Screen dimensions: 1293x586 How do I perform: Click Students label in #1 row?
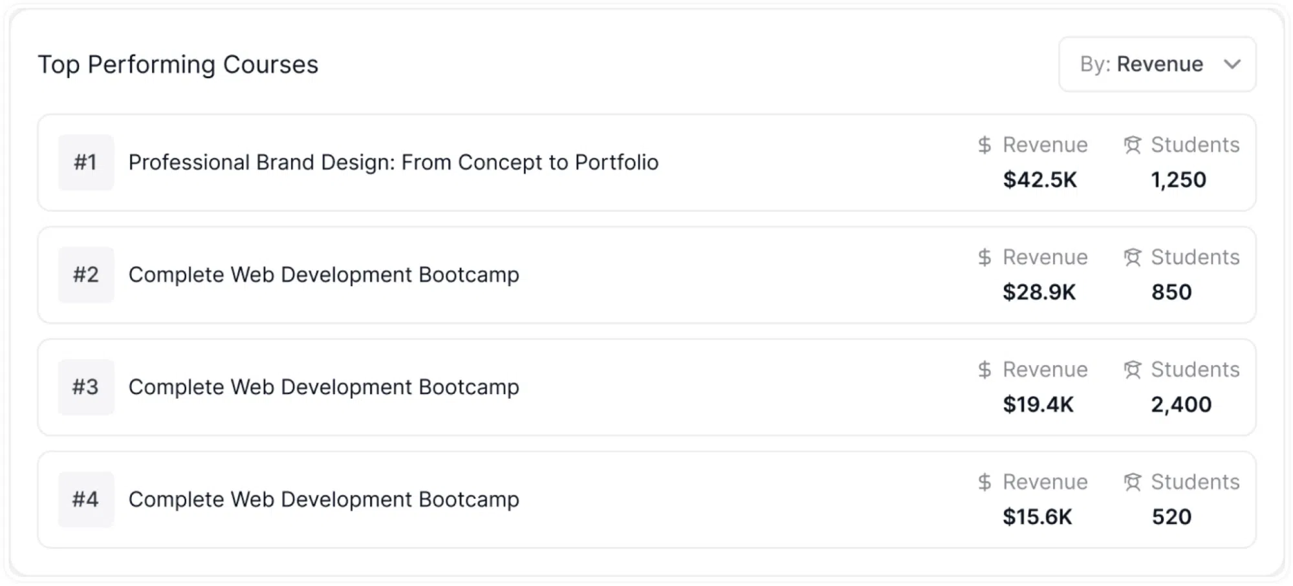pos(1195,145)
